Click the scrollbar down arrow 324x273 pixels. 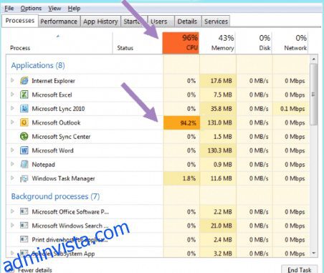[x=314, y=253]
